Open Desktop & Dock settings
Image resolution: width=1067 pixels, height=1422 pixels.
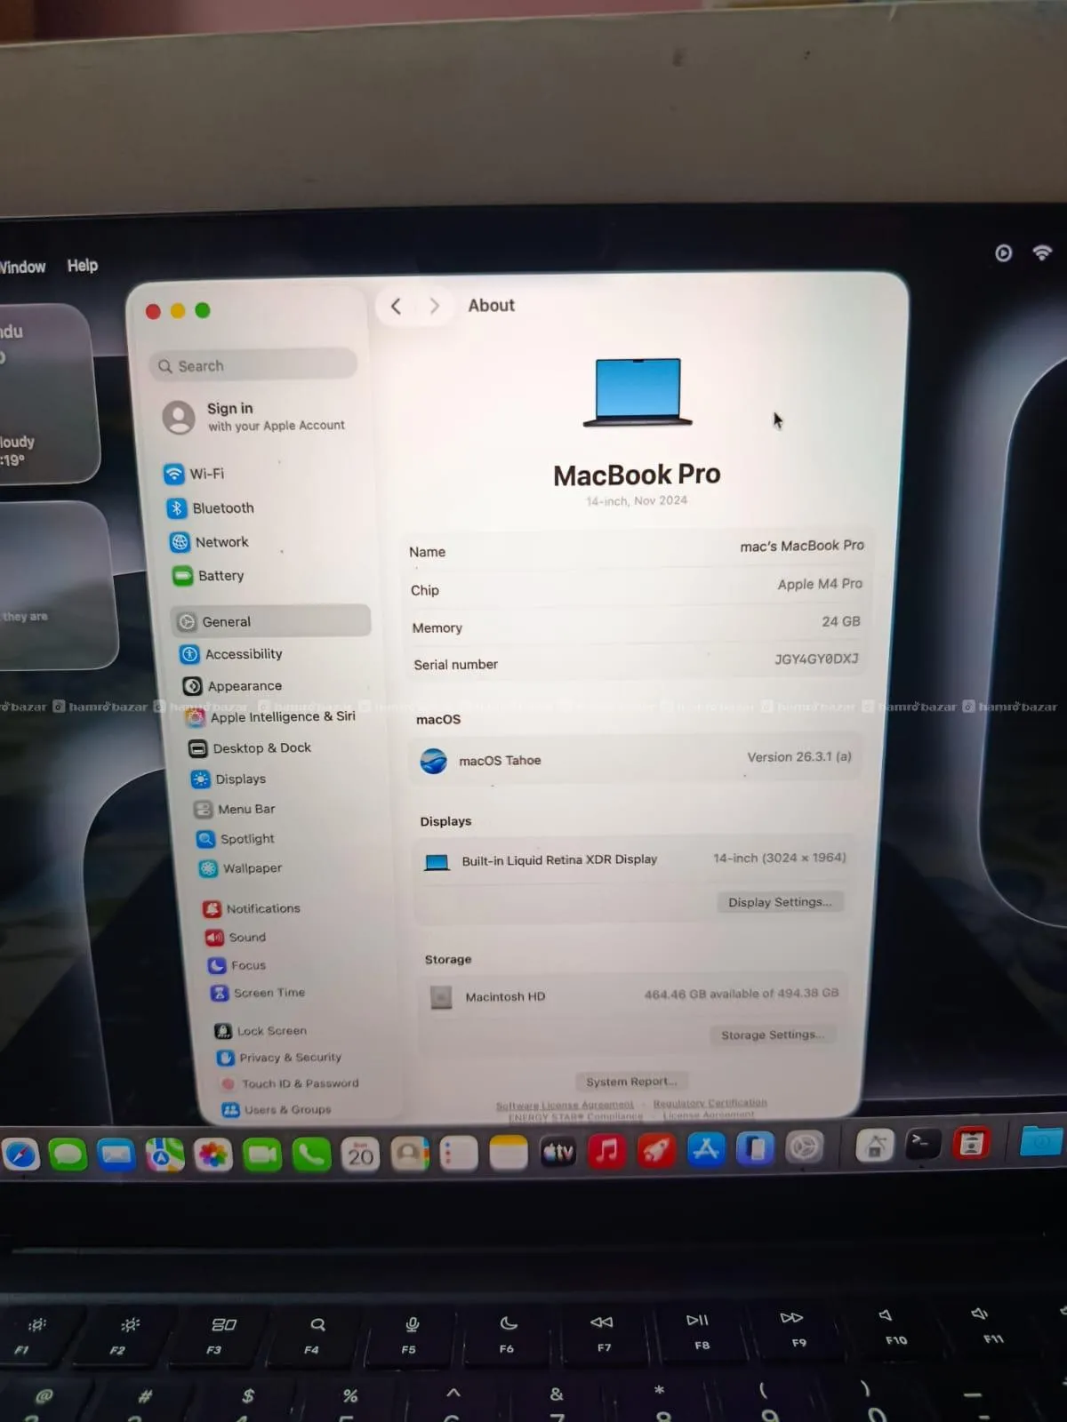[250, 748]
